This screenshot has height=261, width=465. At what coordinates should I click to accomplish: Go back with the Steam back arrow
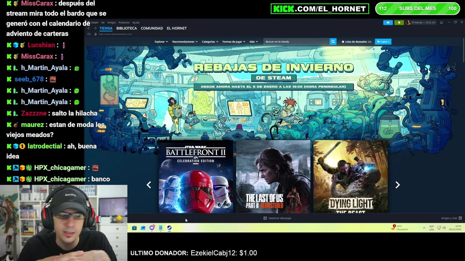click(89, 28)
